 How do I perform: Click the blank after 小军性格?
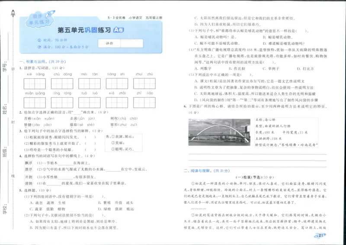click(x=65, y=177)
